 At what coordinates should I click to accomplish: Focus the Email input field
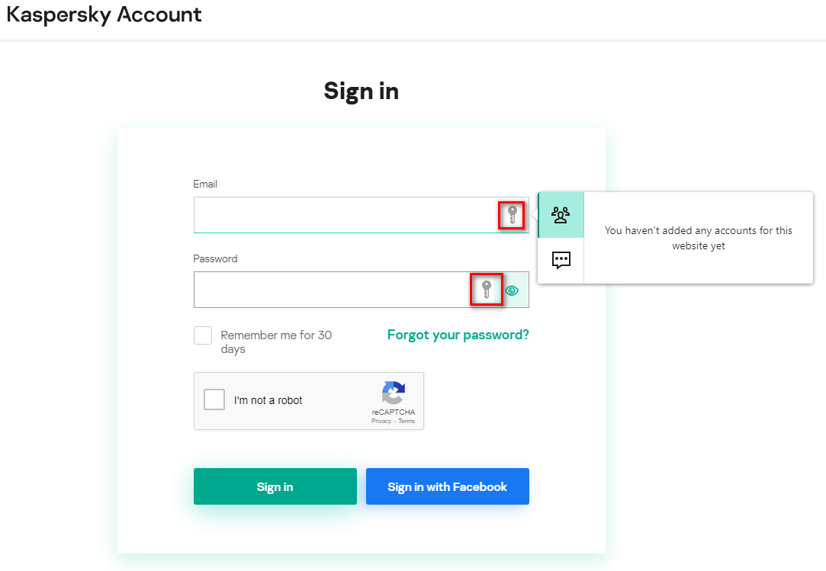point(345,215)
